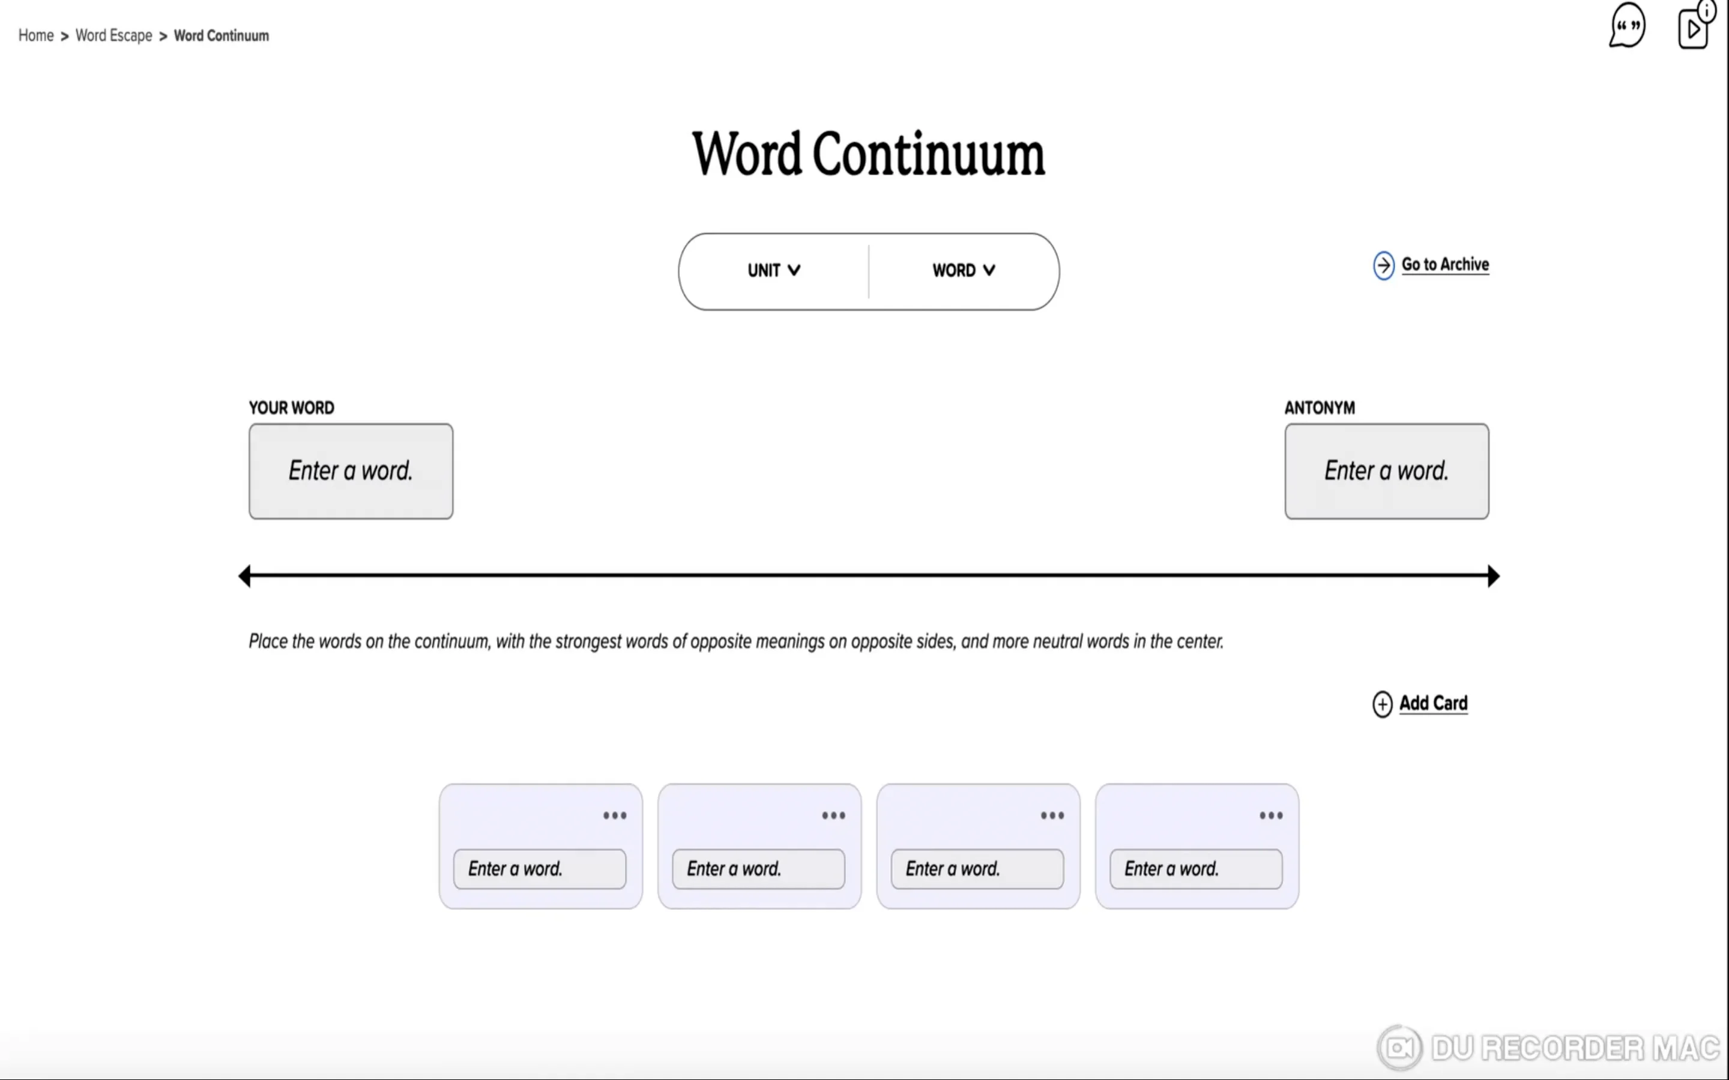The width and height of the screenshot is (1729, 1080).
Task: Click the YOUR WORD input field
Action: (x=350, y=471)
